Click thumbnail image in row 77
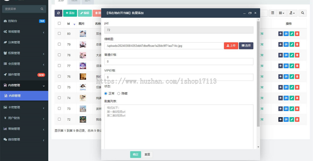This screenshot has height=161, width=313. coord(83,66)
